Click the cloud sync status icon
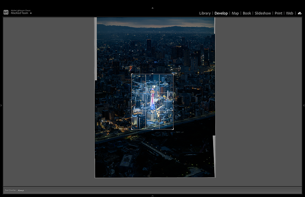 300,13
